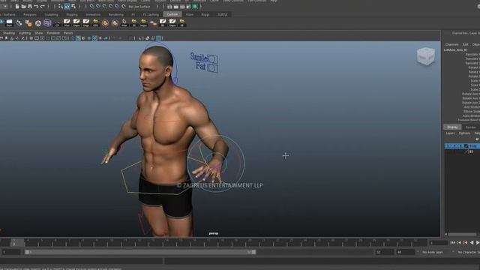
Task: Toggle the Smile control box
Action: [213, 58]
